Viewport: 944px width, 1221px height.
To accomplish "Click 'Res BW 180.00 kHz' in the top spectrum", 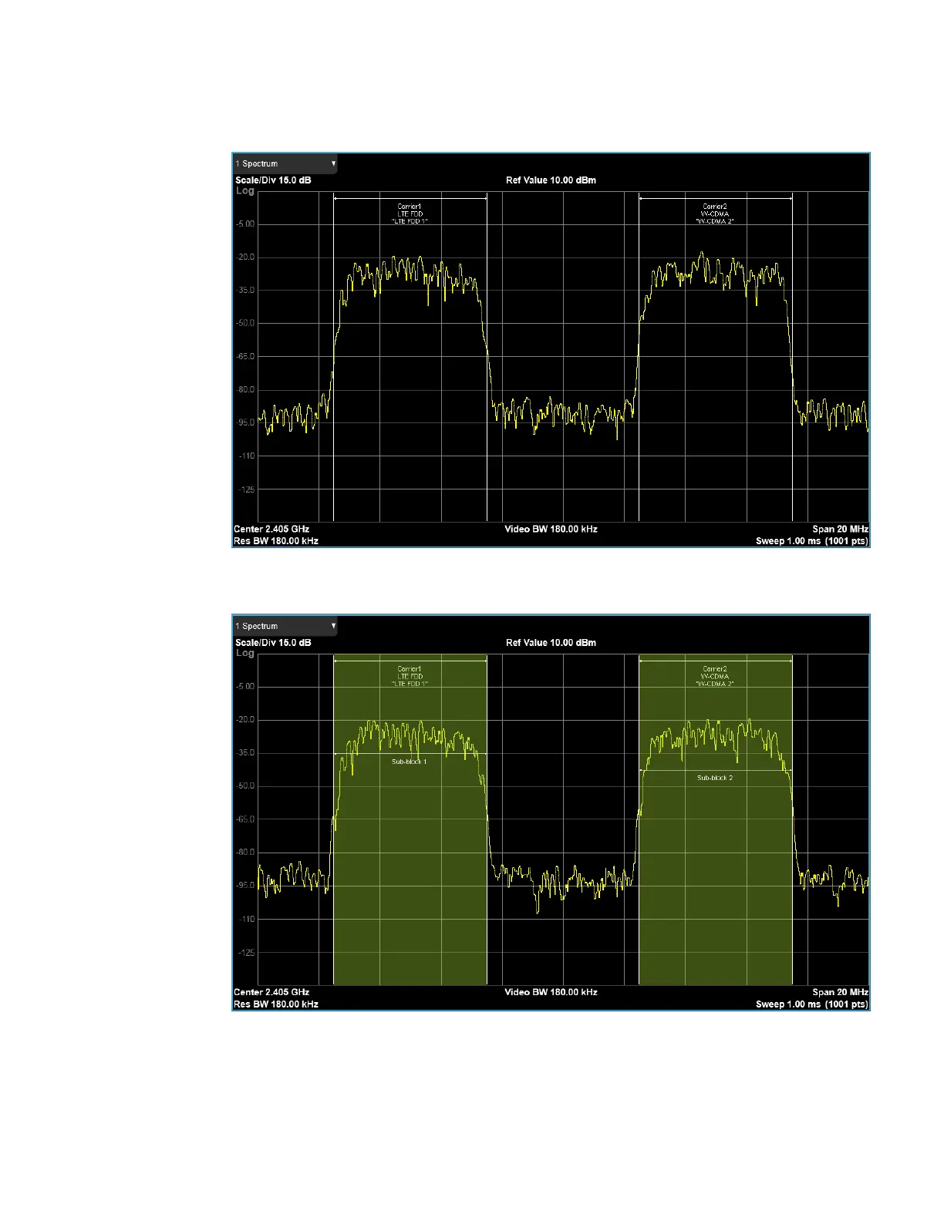I will pos(276,541).
